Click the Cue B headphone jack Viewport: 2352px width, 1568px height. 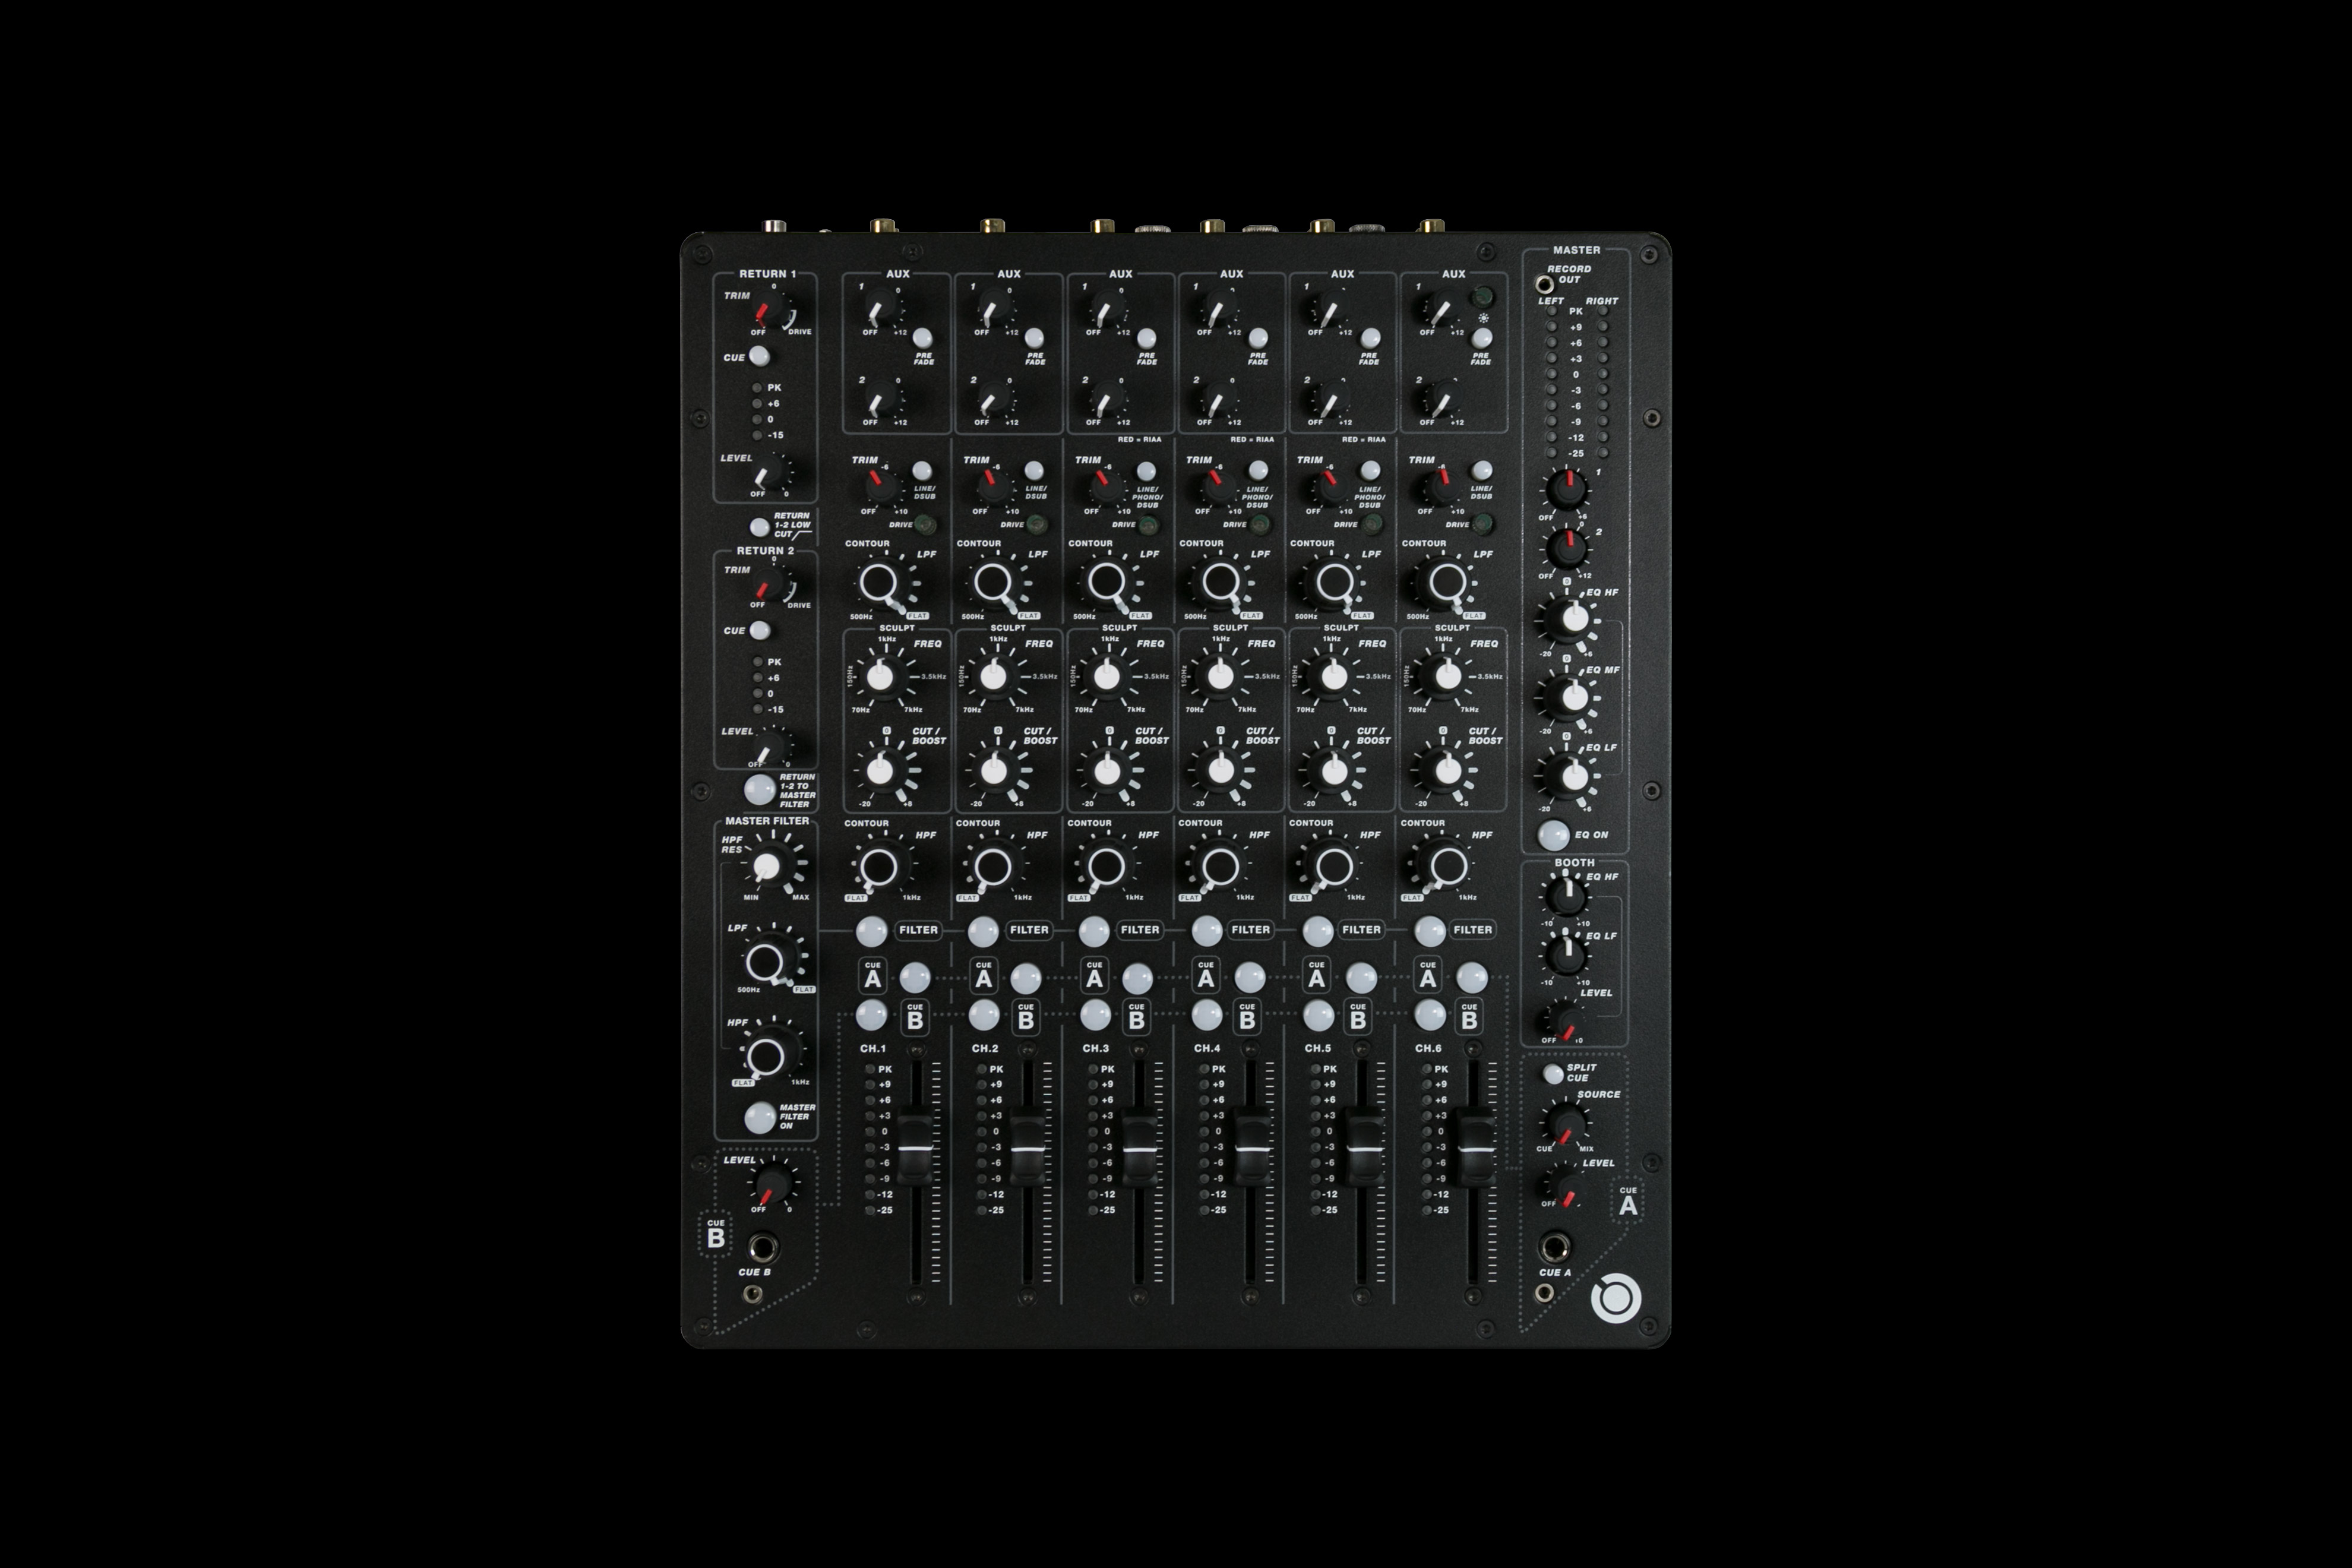click(x=763, y=1248)
